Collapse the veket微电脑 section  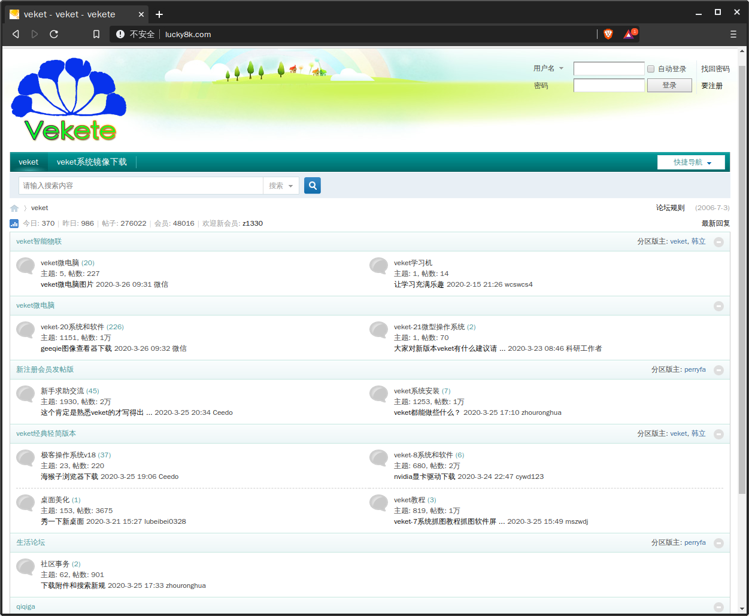coord(718,306)
